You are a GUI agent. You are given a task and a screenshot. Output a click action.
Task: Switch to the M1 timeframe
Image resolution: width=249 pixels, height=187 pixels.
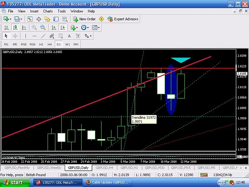[6, 44]
